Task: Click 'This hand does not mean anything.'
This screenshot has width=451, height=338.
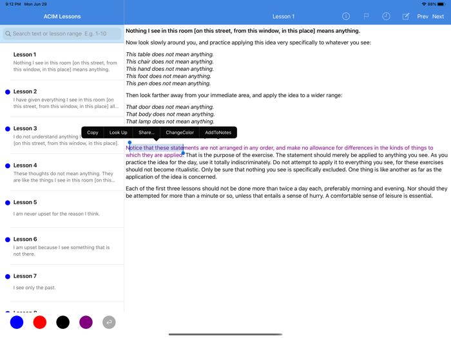Action: (169, 69)
